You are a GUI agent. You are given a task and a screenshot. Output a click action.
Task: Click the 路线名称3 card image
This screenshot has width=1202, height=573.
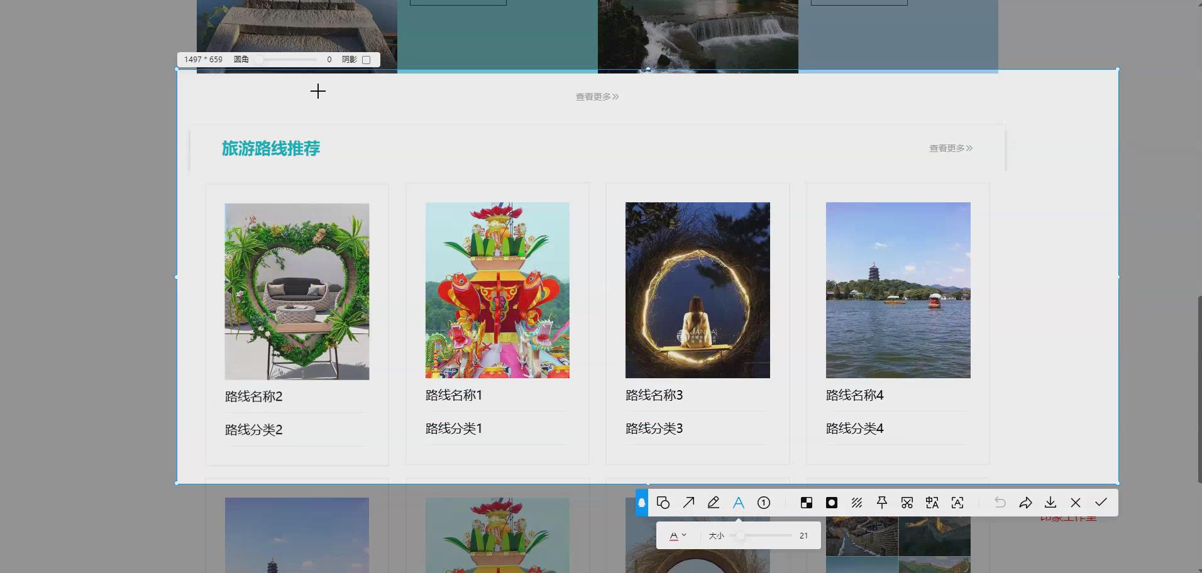click(x=697, y=290)
